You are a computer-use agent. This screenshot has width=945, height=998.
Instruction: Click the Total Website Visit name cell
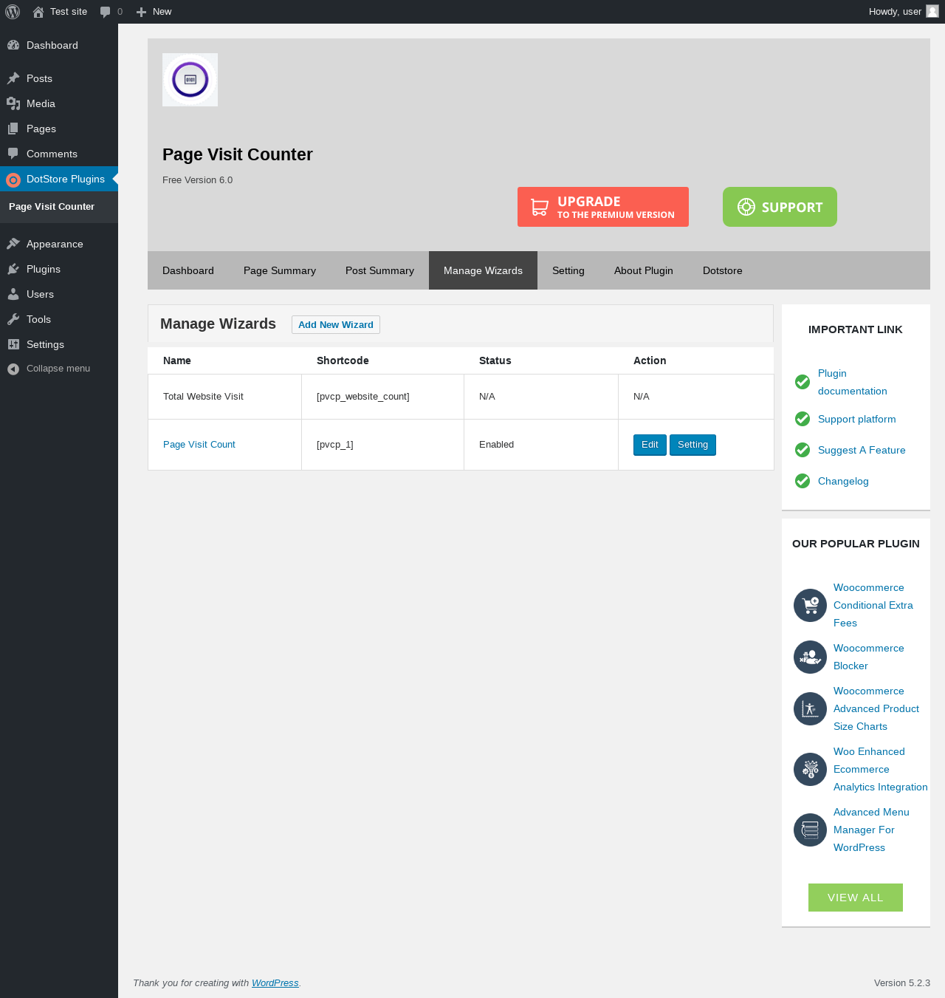click(224, 397)
